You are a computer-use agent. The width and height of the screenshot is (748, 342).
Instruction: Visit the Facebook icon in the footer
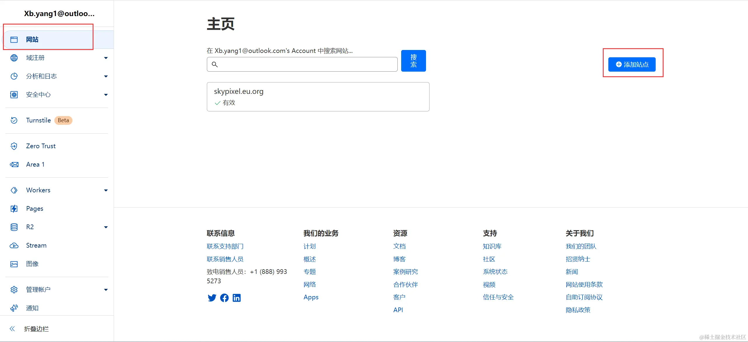click(x=224, y=298)
